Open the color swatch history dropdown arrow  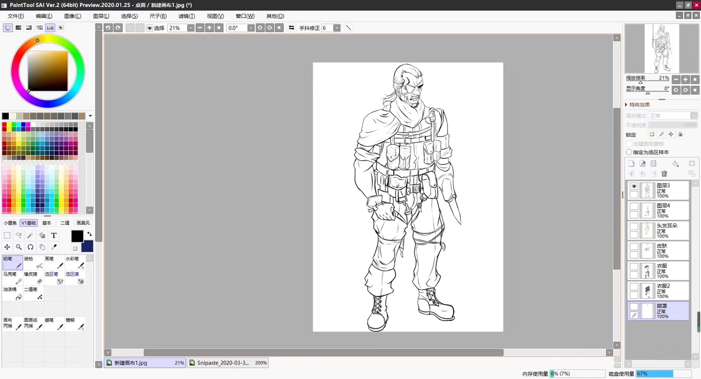tap(90, 116)
